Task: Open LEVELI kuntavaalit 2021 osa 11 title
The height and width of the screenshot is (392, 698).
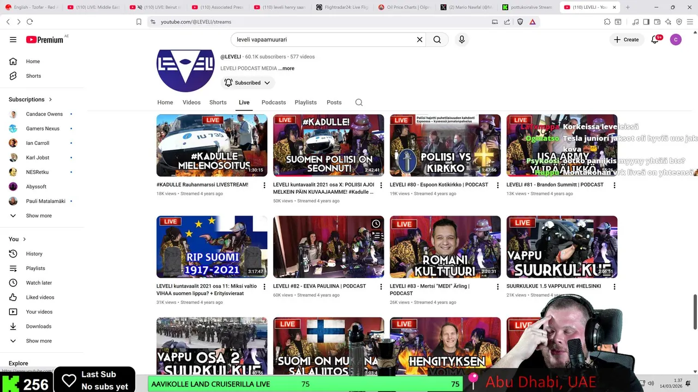Action: pos(207,290)
